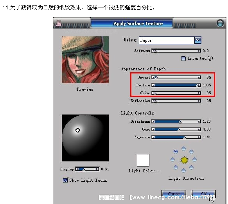The height and width of the screenshot is (204, 228).
Task: Click the light position circle on the sphere
Action: 78,131
